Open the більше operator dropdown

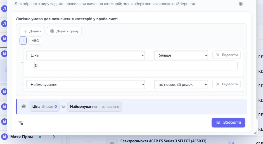click(x=181, y=55)
